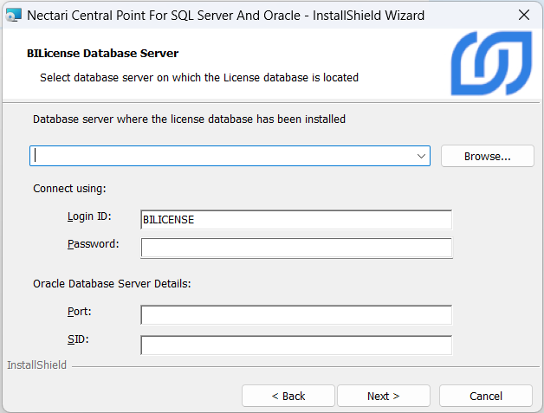Go back with the < Back button
The width and height of the screenshot is (544, 413).
[x=288, y=396]
